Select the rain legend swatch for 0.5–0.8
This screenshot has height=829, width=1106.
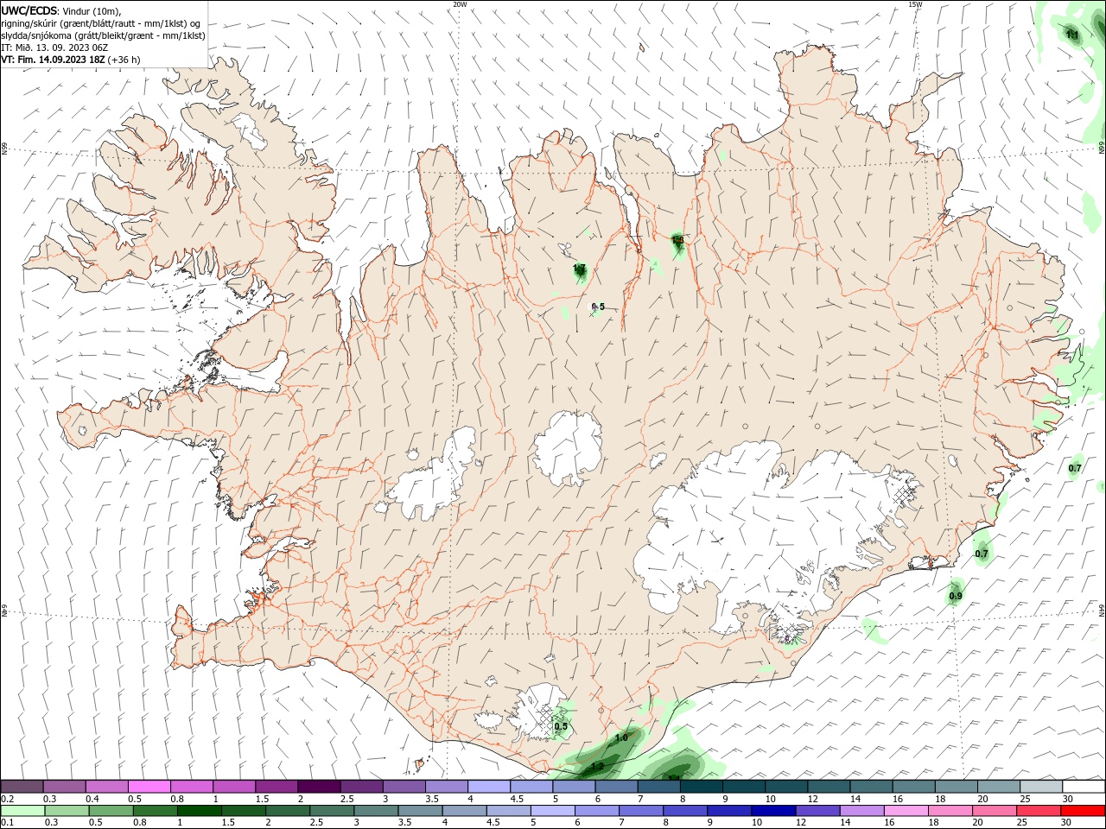pos(111,811)
